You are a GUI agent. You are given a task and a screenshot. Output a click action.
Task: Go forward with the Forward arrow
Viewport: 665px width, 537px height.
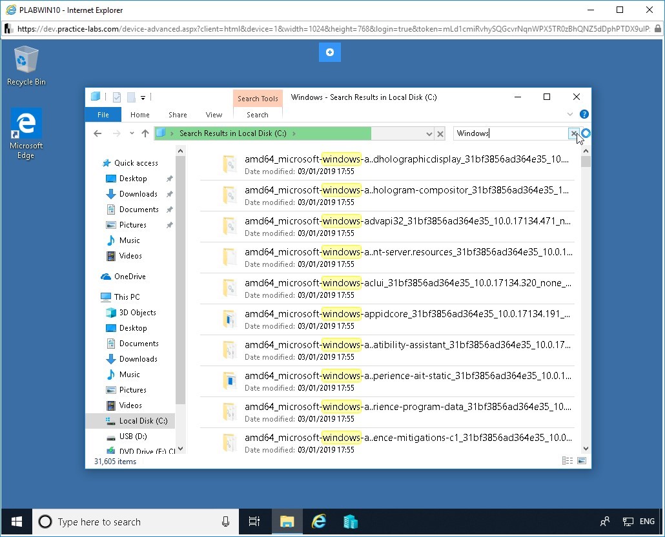click(x=117, y=133)
